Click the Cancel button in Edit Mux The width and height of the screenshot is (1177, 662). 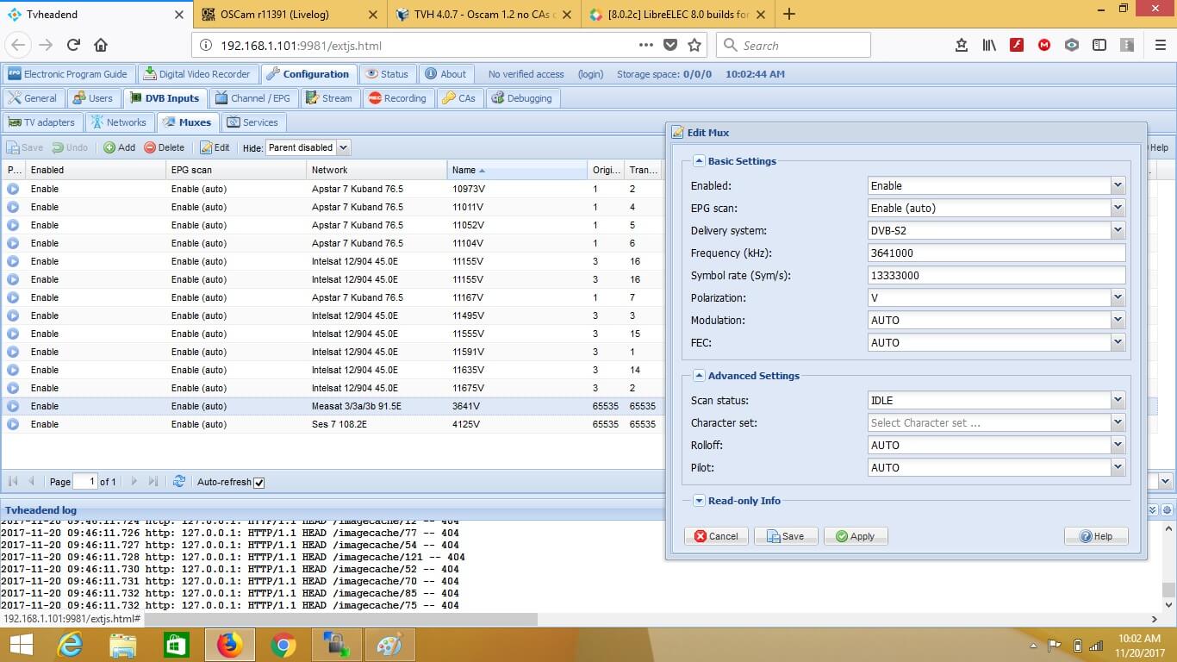click(716, 536)
